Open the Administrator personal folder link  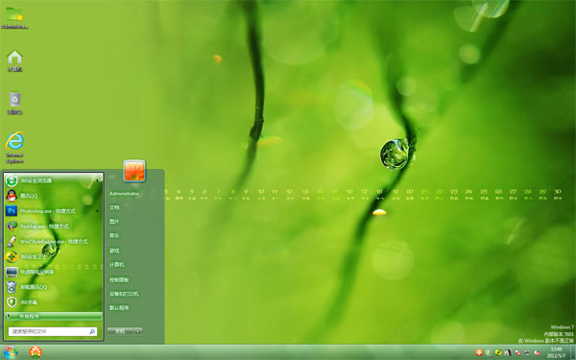click(124, 194)
